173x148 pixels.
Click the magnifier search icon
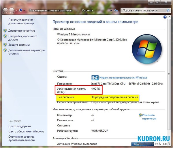coord(168,11)
